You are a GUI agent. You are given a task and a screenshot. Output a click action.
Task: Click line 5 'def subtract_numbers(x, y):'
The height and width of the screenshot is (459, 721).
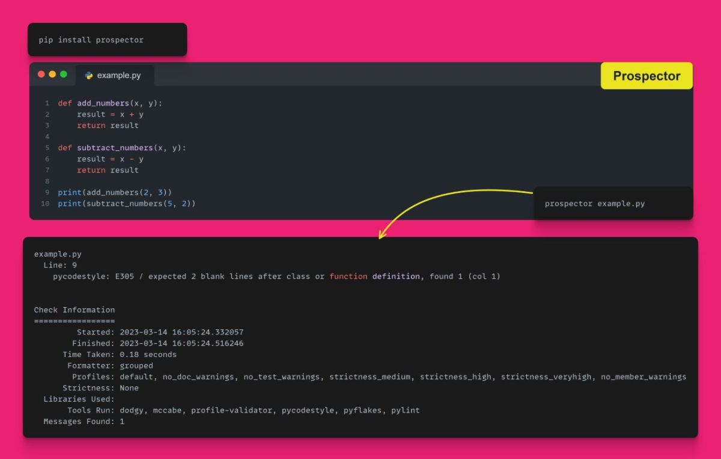122,148
